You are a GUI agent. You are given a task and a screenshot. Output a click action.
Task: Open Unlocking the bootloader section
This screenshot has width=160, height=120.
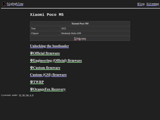point(49,46)
